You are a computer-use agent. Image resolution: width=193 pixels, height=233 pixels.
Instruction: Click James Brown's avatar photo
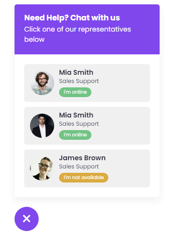[x=42, y=168]
